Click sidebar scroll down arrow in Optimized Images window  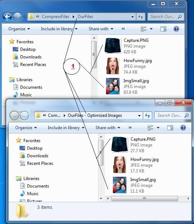(x=101, y=199)
